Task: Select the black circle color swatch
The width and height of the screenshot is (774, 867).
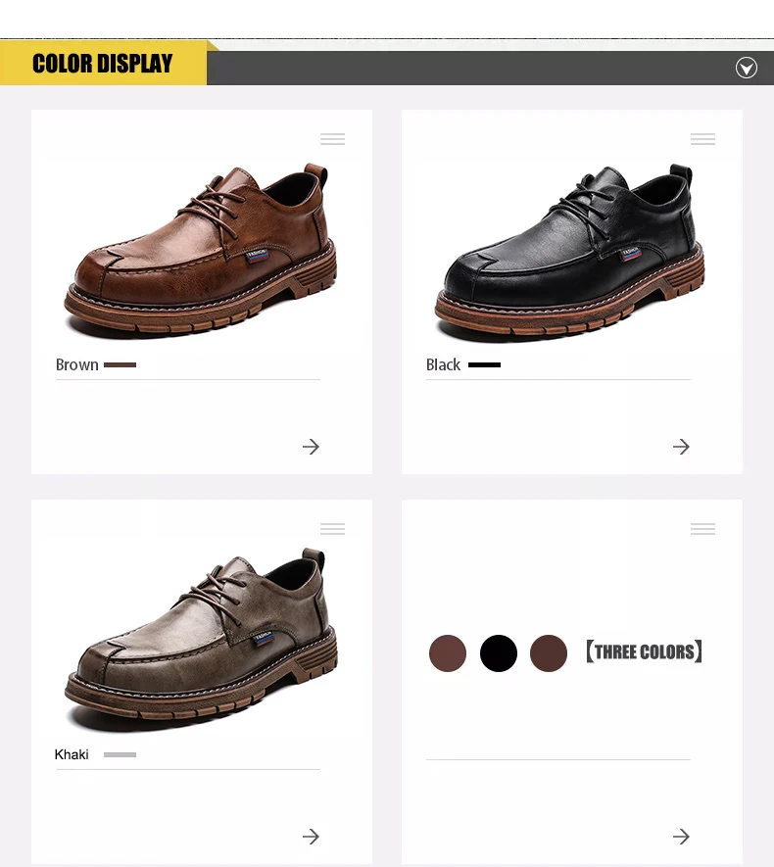Action: (499, 653)
